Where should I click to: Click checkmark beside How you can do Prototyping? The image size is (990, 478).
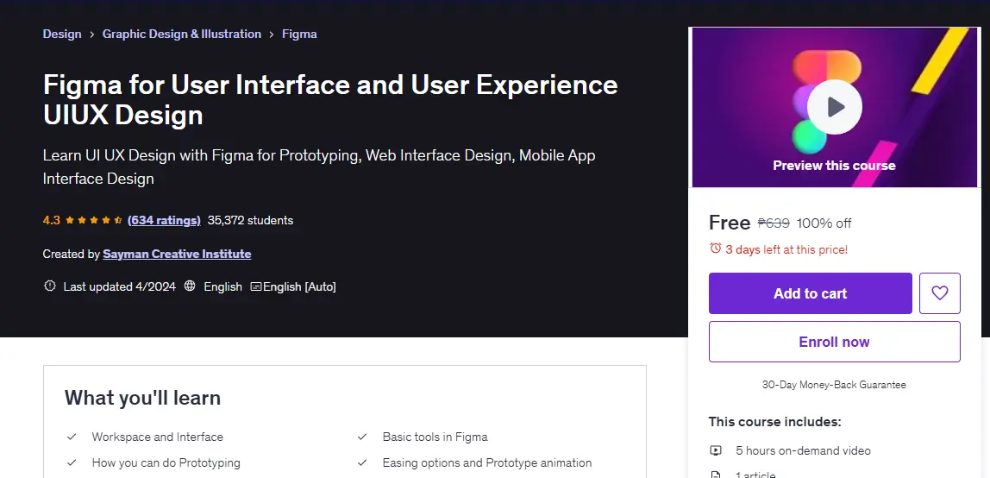72,462
